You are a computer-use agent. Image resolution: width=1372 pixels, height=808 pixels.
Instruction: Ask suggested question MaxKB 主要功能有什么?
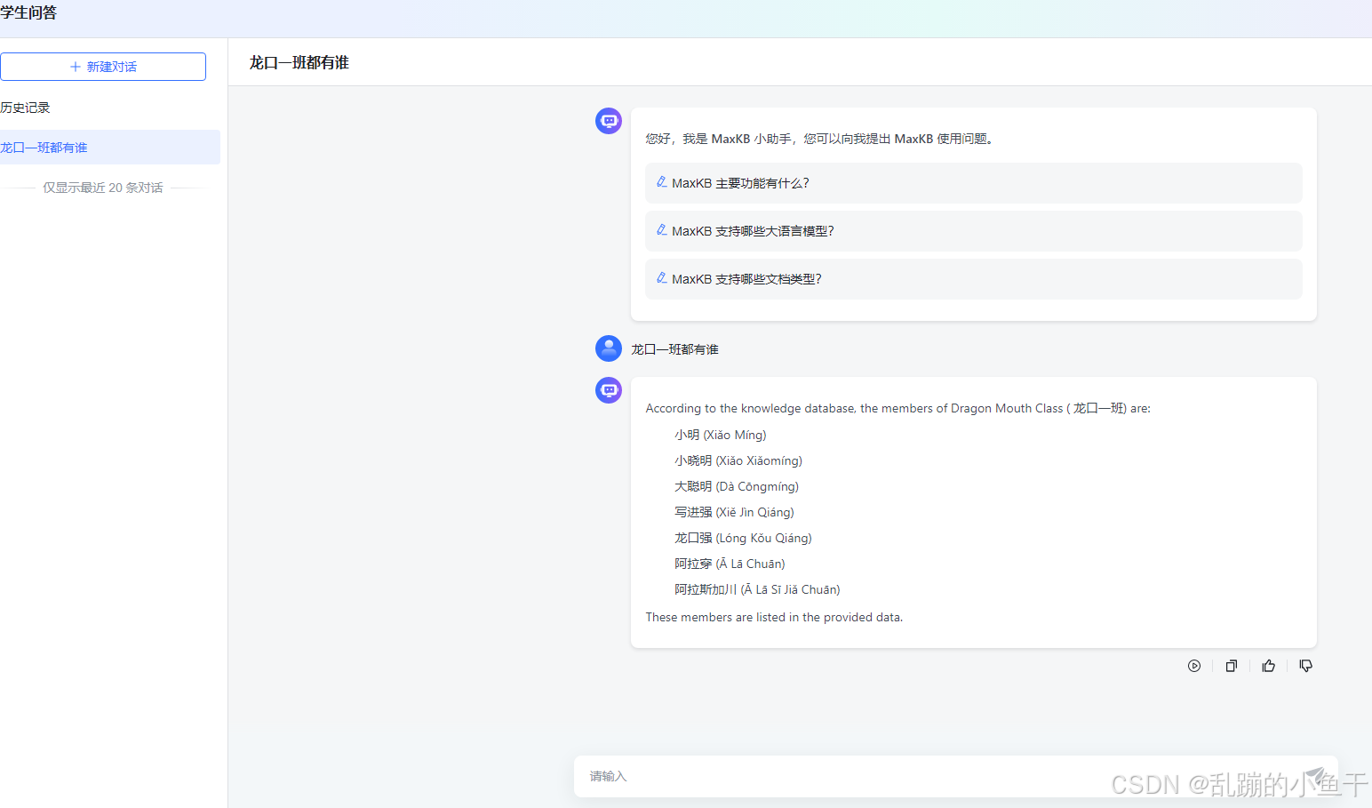click(974, 183)
